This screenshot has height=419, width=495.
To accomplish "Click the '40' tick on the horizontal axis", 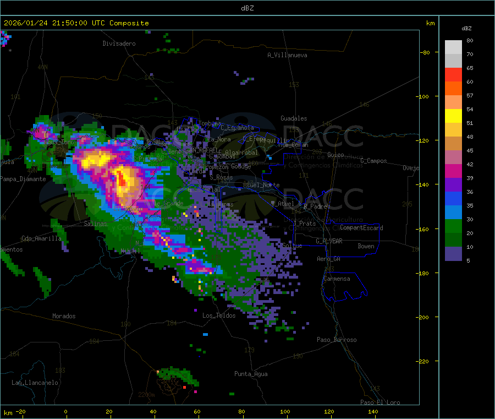I will point(153,411).
